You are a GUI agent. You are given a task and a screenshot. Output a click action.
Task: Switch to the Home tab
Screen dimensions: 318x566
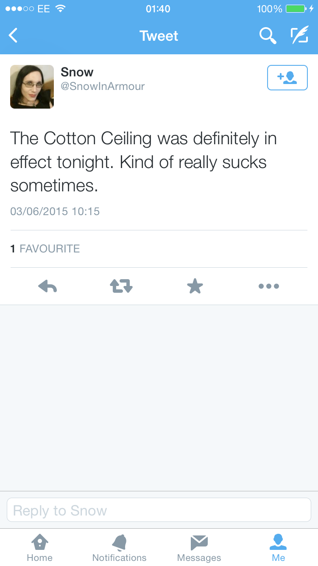coord(39,548)
